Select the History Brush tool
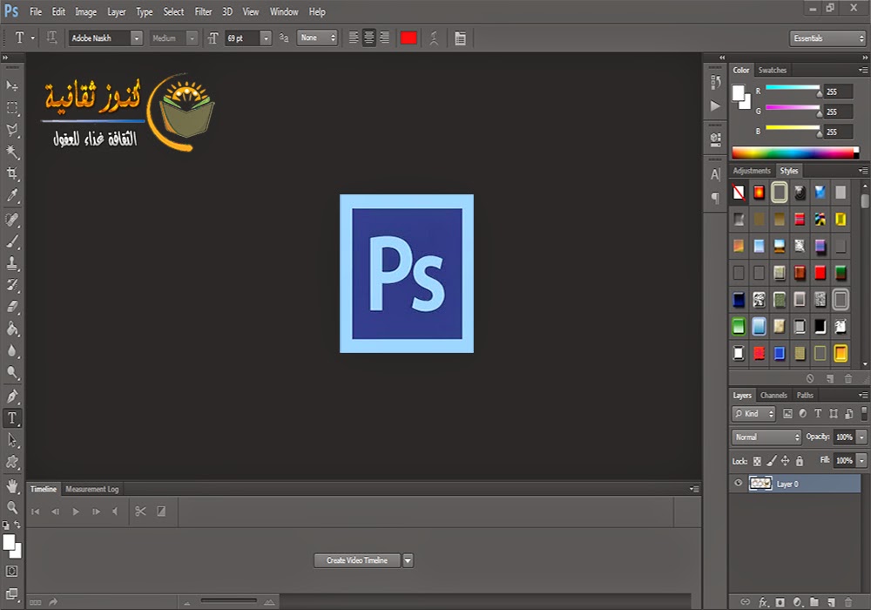The image size is (871, 610). tap(12, 285)
